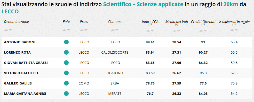Viewport: 254px width, 102px height.
Task: Click the teal Ente dot for Lorenzo Rota
Action: point(66,52)
